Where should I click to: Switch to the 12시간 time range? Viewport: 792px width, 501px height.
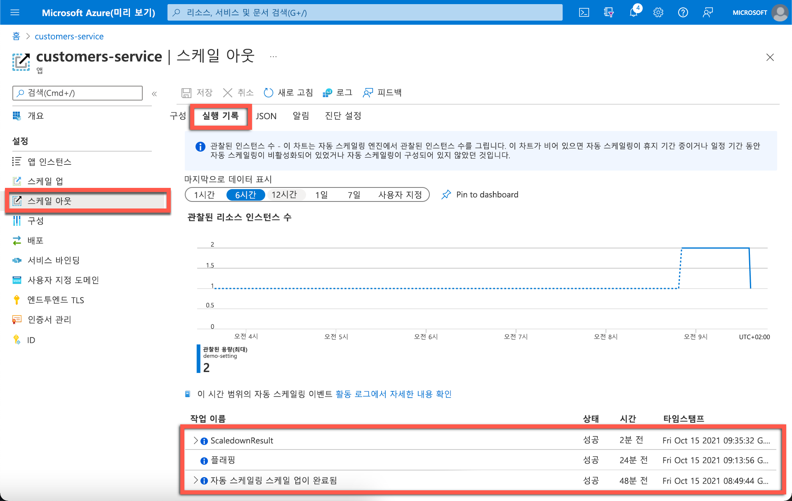pos(285,194)
